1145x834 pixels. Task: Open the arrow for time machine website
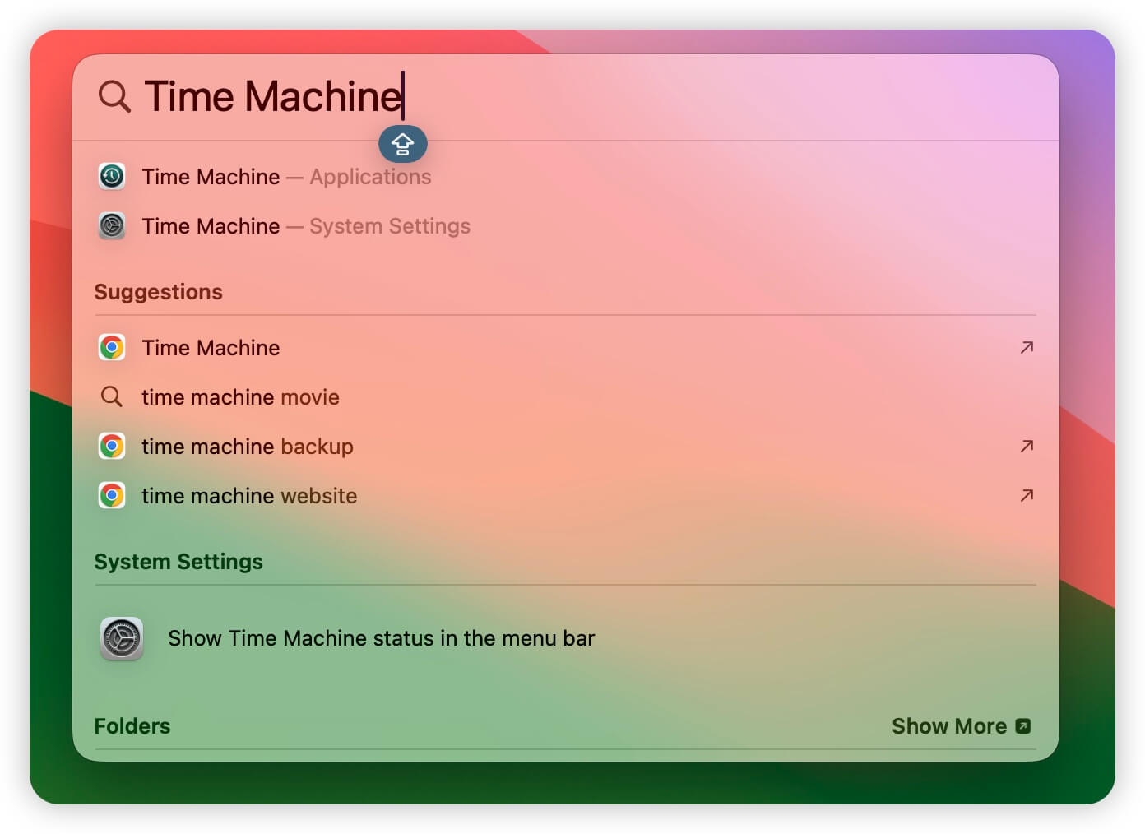[x=1027, y=495]
